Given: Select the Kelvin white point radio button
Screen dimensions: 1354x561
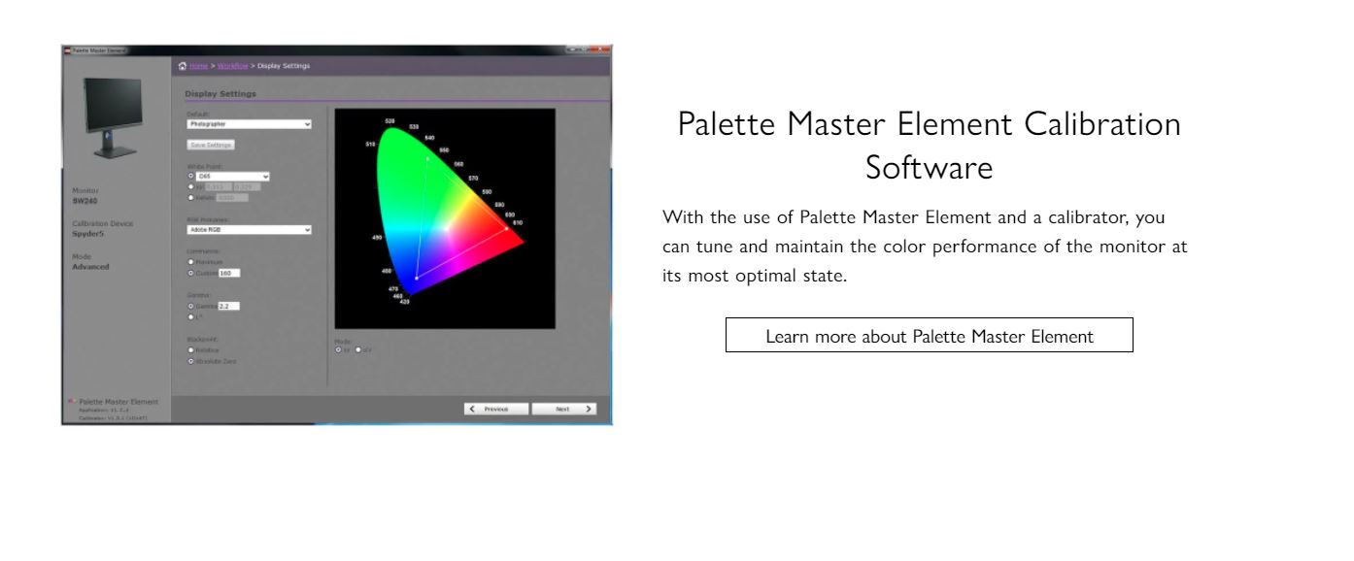Looking at the screenshot, I should (x=191, y=197).
